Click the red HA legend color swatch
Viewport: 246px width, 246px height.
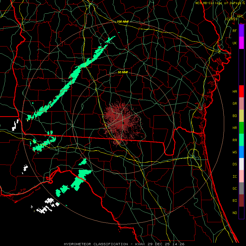tap(241, 91)
